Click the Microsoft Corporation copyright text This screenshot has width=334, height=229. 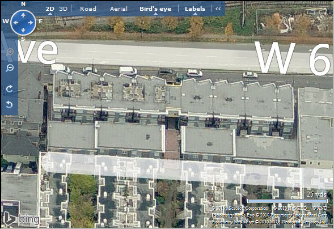point(240,209)
